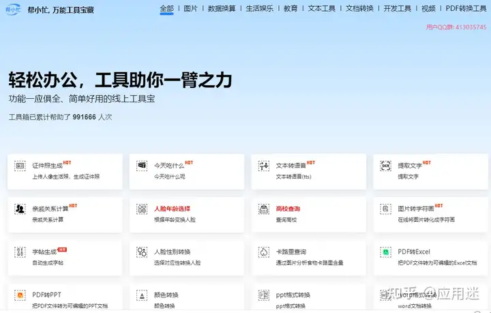
Task: Click the usage count 991666
Action: tap(85, 117)
